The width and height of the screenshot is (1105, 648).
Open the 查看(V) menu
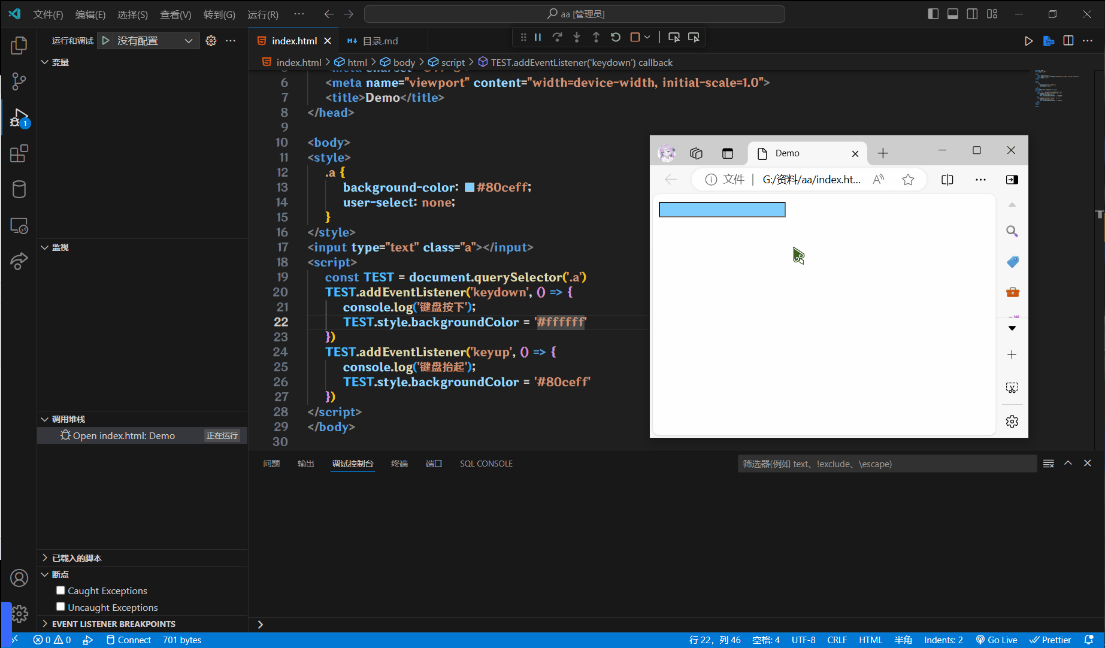(175, 14)
